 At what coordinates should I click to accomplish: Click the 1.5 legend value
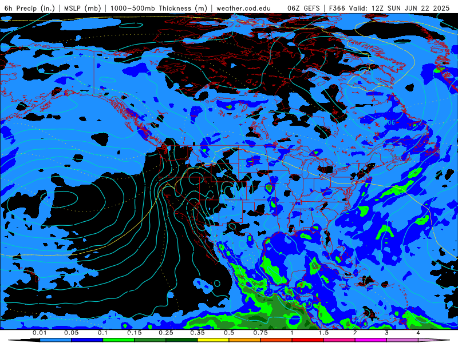coord(323,333)
